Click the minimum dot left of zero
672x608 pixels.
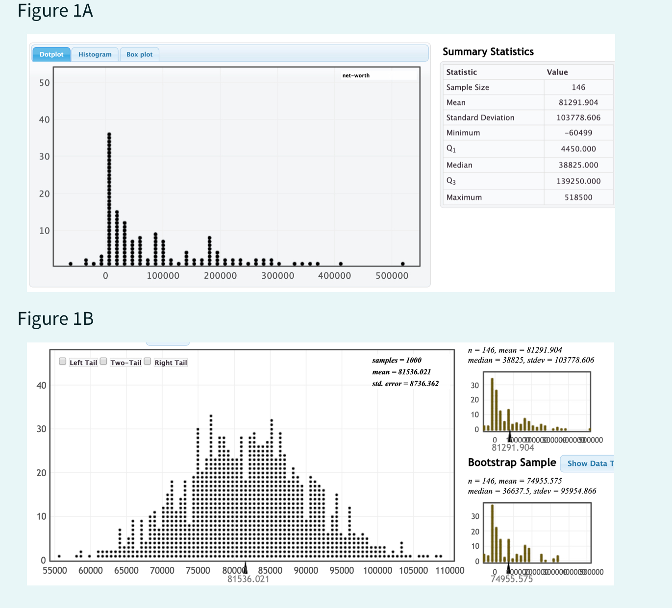71,264
